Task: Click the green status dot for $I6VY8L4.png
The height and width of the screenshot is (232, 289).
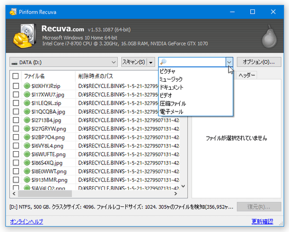Action: [x=27, y=146]
